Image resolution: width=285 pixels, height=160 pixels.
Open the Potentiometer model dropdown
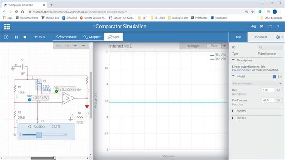point(257,84)
